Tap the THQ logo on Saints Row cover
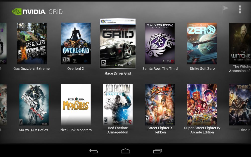251x157 pixels. tap(170, 61)
